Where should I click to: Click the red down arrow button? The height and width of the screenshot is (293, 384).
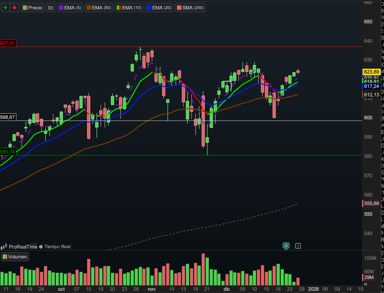(14, 7)
